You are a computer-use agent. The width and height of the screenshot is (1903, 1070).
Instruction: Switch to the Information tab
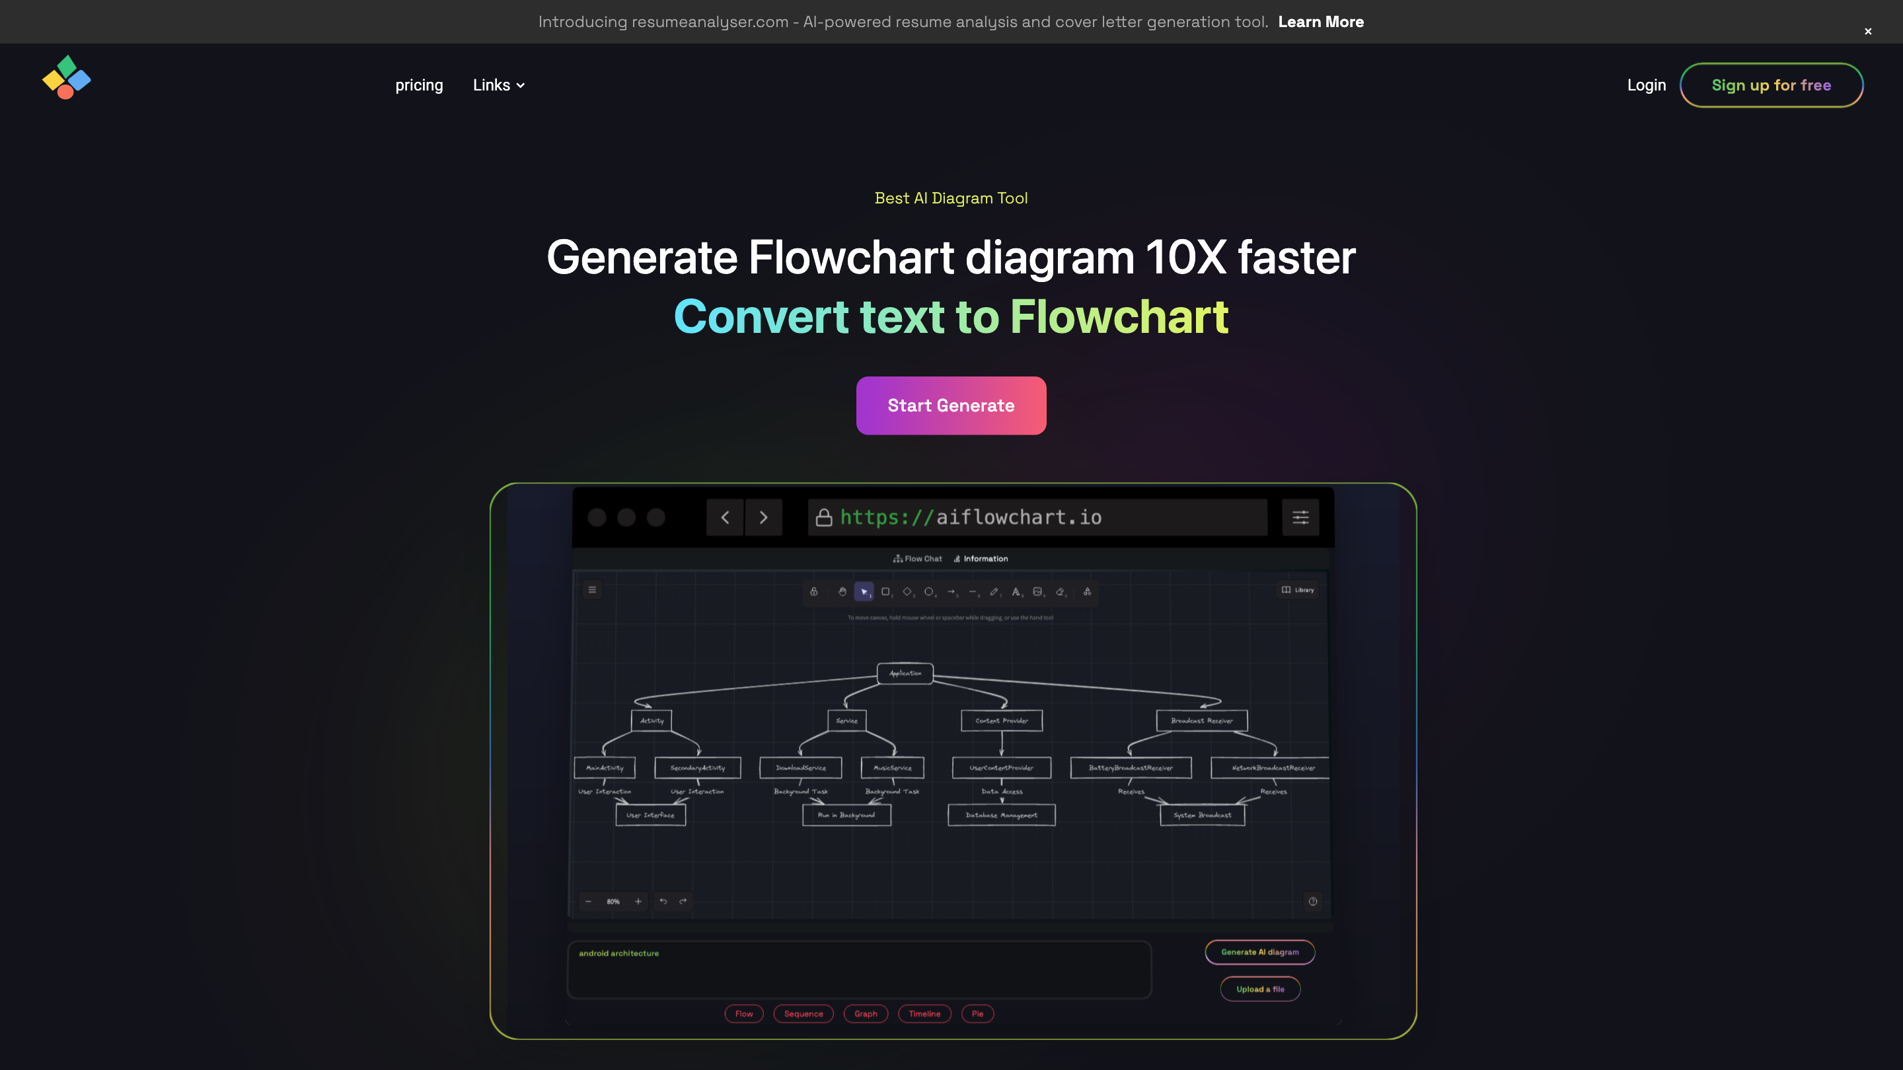[981, 558]
